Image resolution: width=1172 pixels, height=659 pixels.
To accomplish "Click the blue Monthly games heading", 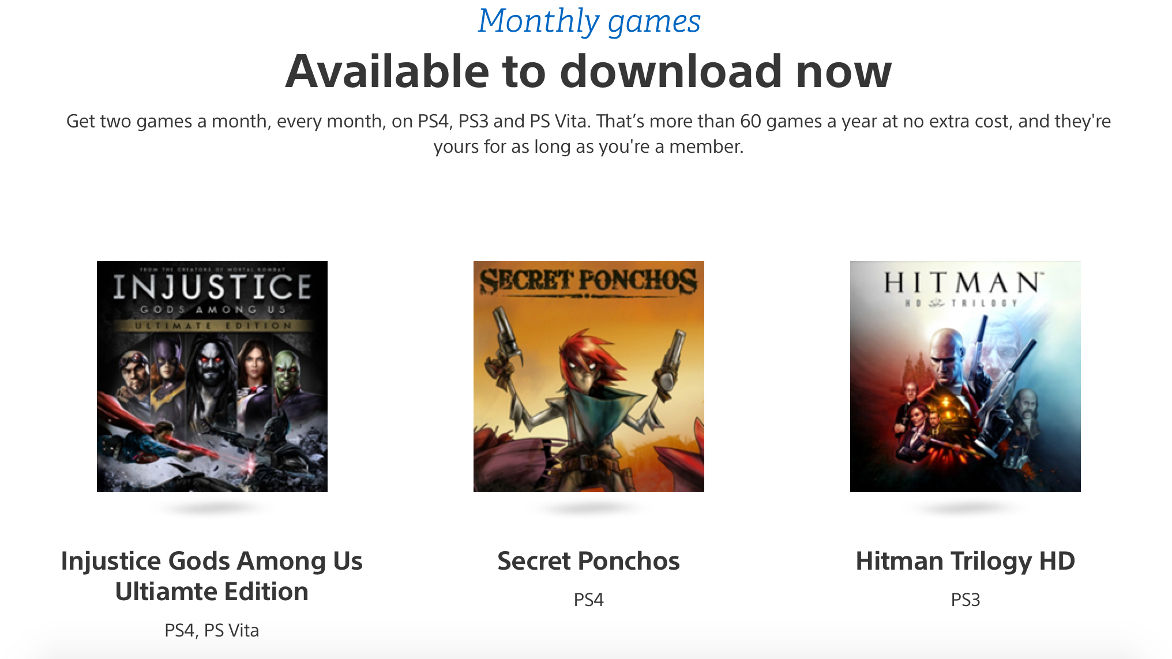I will (x=589, y=21).
